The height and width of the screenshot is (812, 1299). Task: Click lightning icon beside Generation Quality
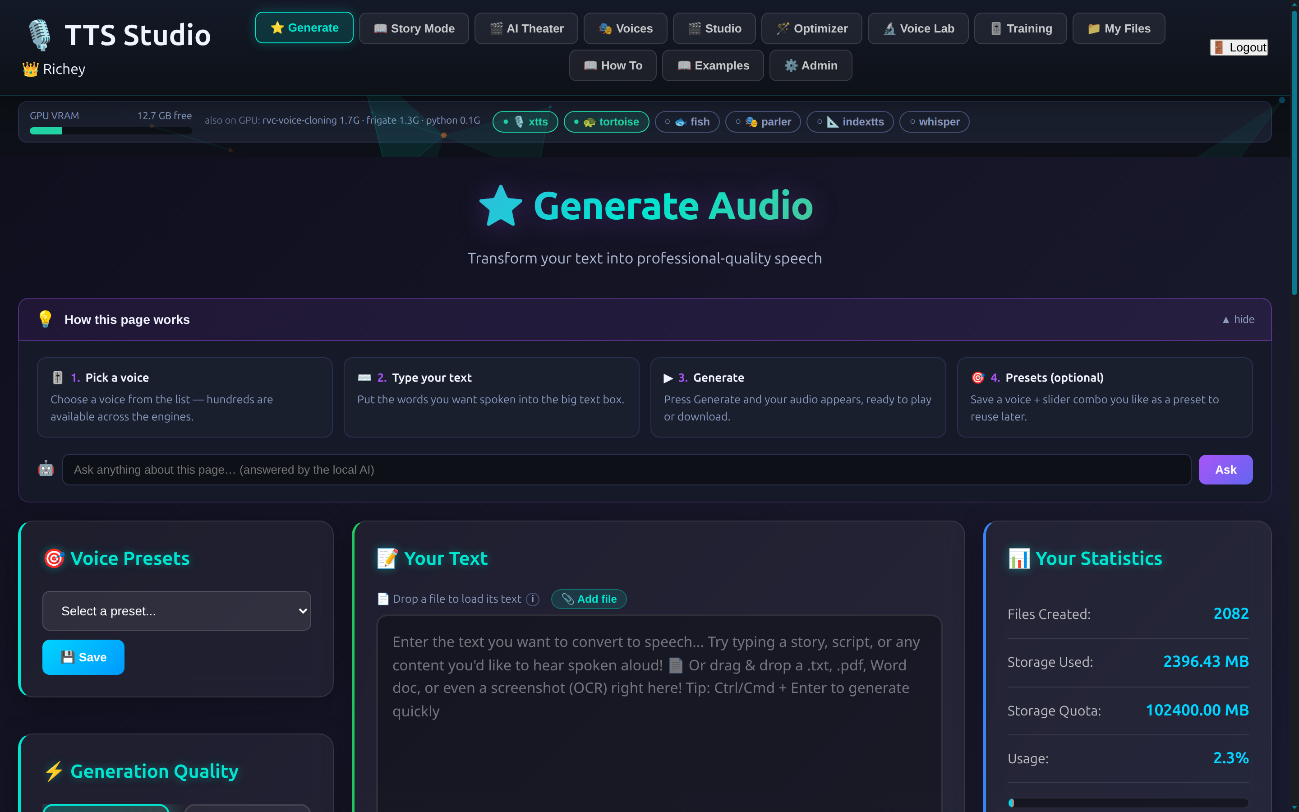tap(54, 772)
